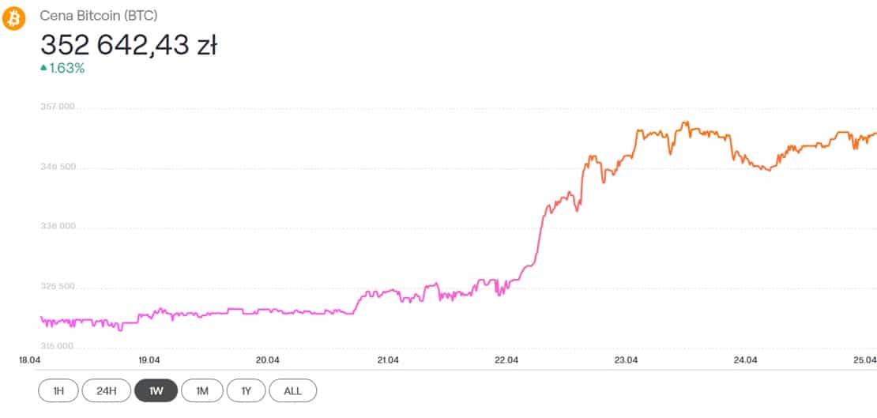877x418 pixels.
Task: Click the 20.04 date axis label
Action: pos(267,360)
